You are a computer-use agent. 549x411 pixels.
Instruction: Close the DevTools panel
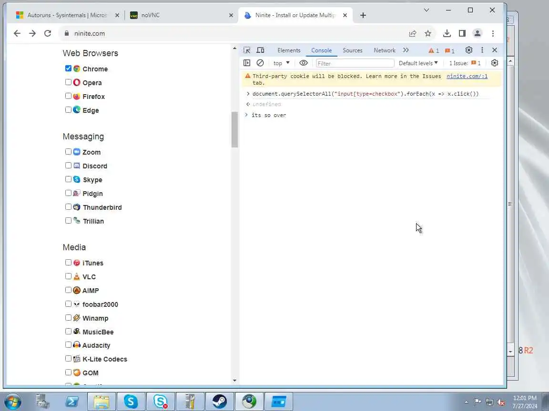[x=494, y=50]
